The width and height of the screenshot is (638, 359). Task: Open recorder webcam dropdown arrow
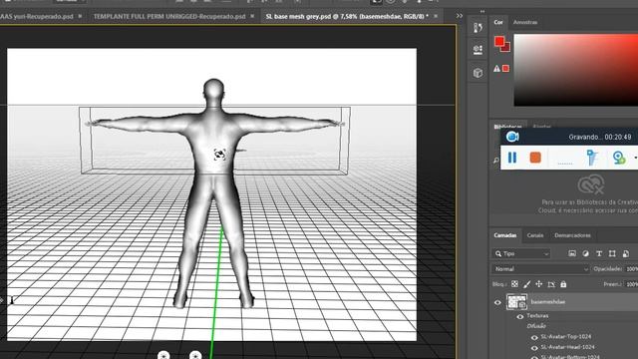[x=635, y=158]
